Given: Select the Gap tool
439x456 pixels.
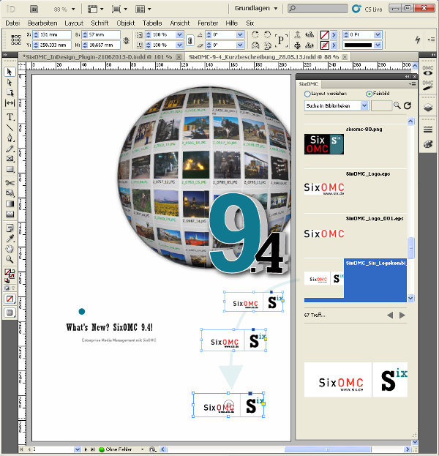Looking at the screenshot, I should pyautogui.click(x=10, y=103).
